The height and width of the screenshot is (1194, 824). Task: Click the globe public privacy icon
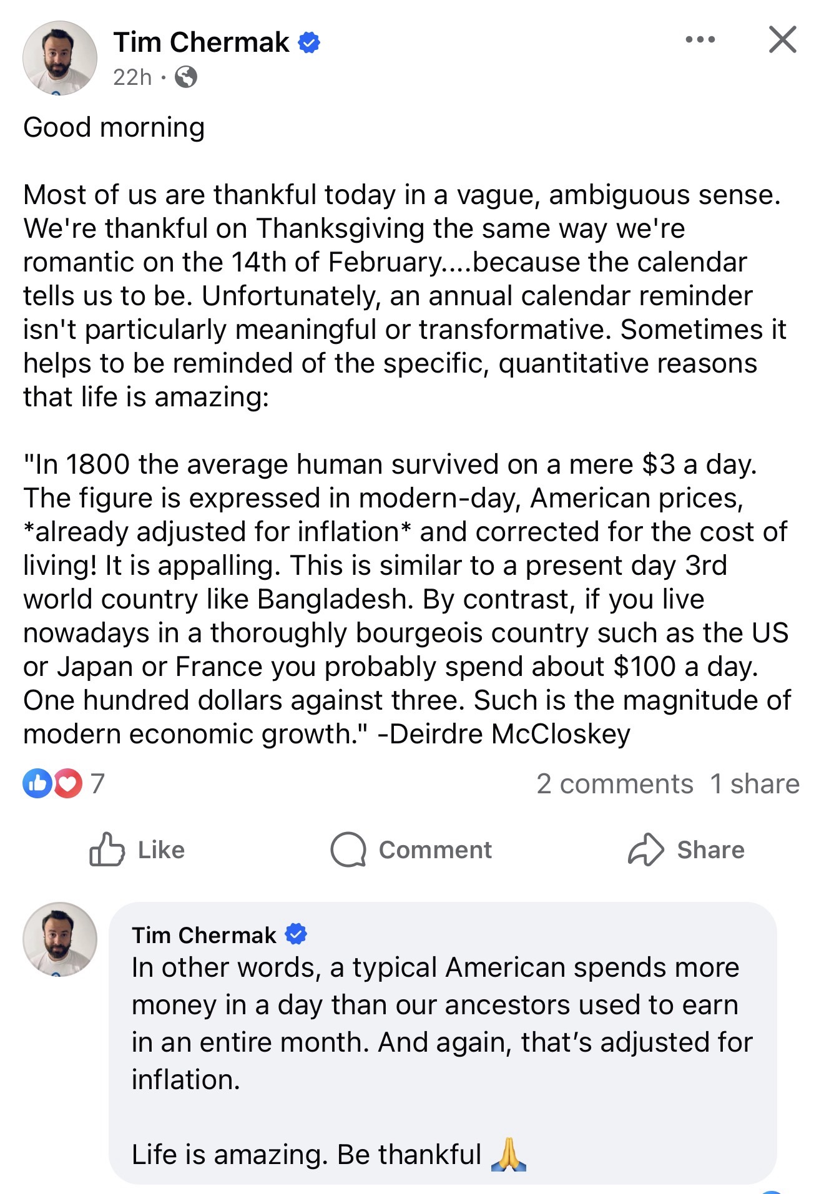pos(186,77)
